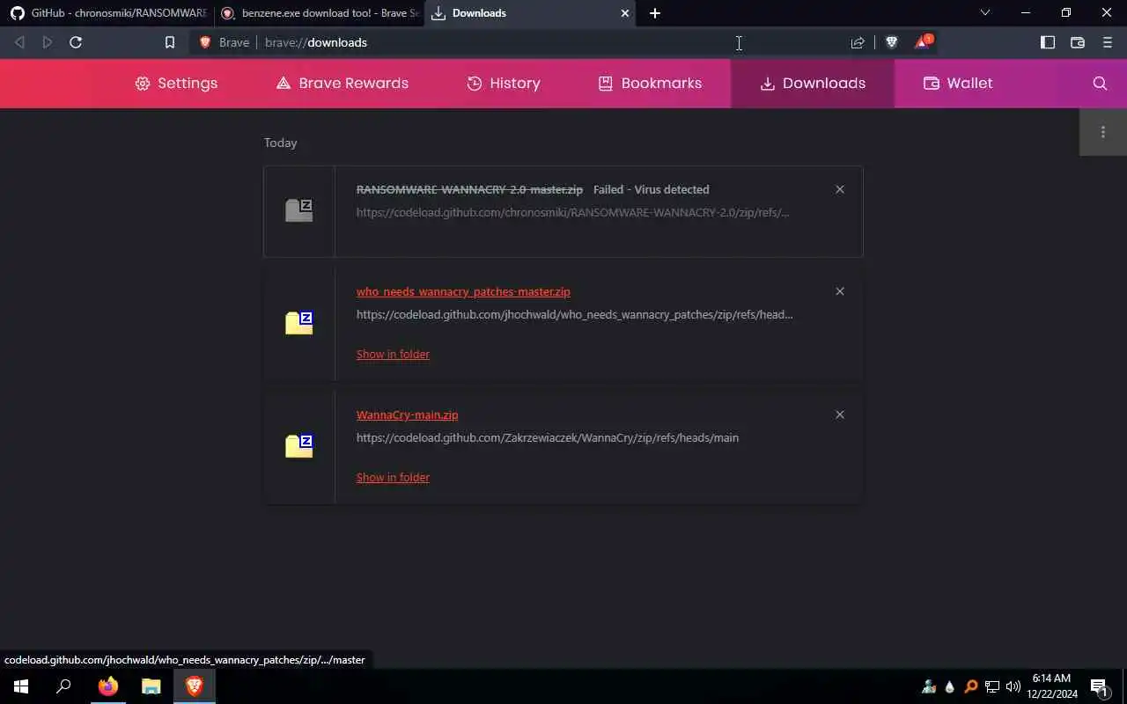This screenshot has height=704, width=1127.
Task: Click the zip file icon for WannaCry-main.zip
Action: pyautogui.click(x=299, y=446)
